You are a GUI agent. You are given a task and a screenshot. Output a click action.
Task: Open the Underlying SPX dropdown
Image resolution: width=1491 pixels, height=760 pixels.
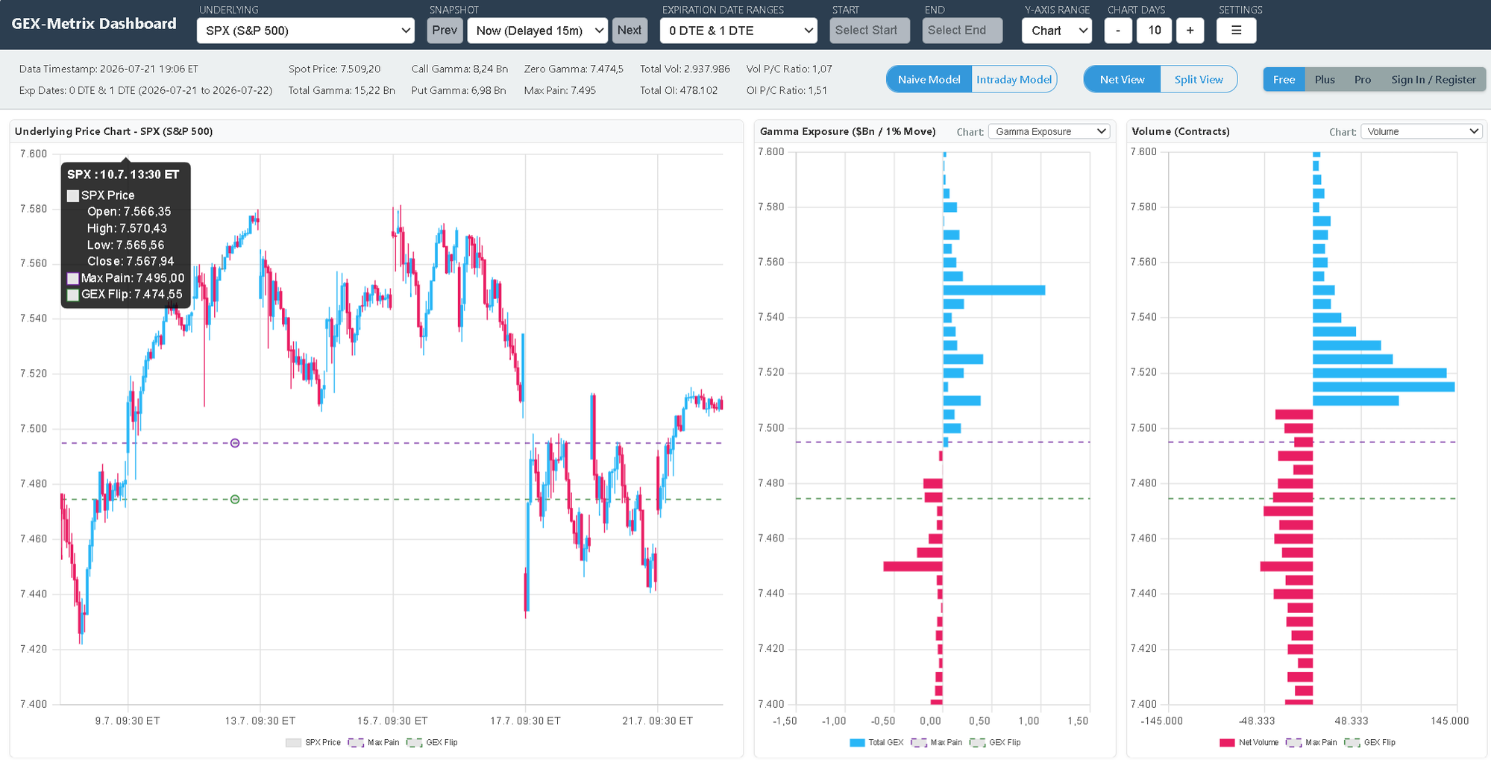pos(306,31)
